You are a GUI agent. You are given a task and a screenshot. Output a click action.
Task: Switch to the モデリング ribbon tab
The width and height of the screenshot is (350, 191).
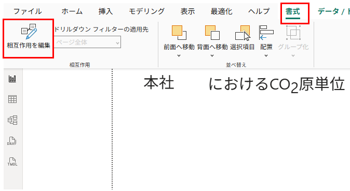coord(146,11)
